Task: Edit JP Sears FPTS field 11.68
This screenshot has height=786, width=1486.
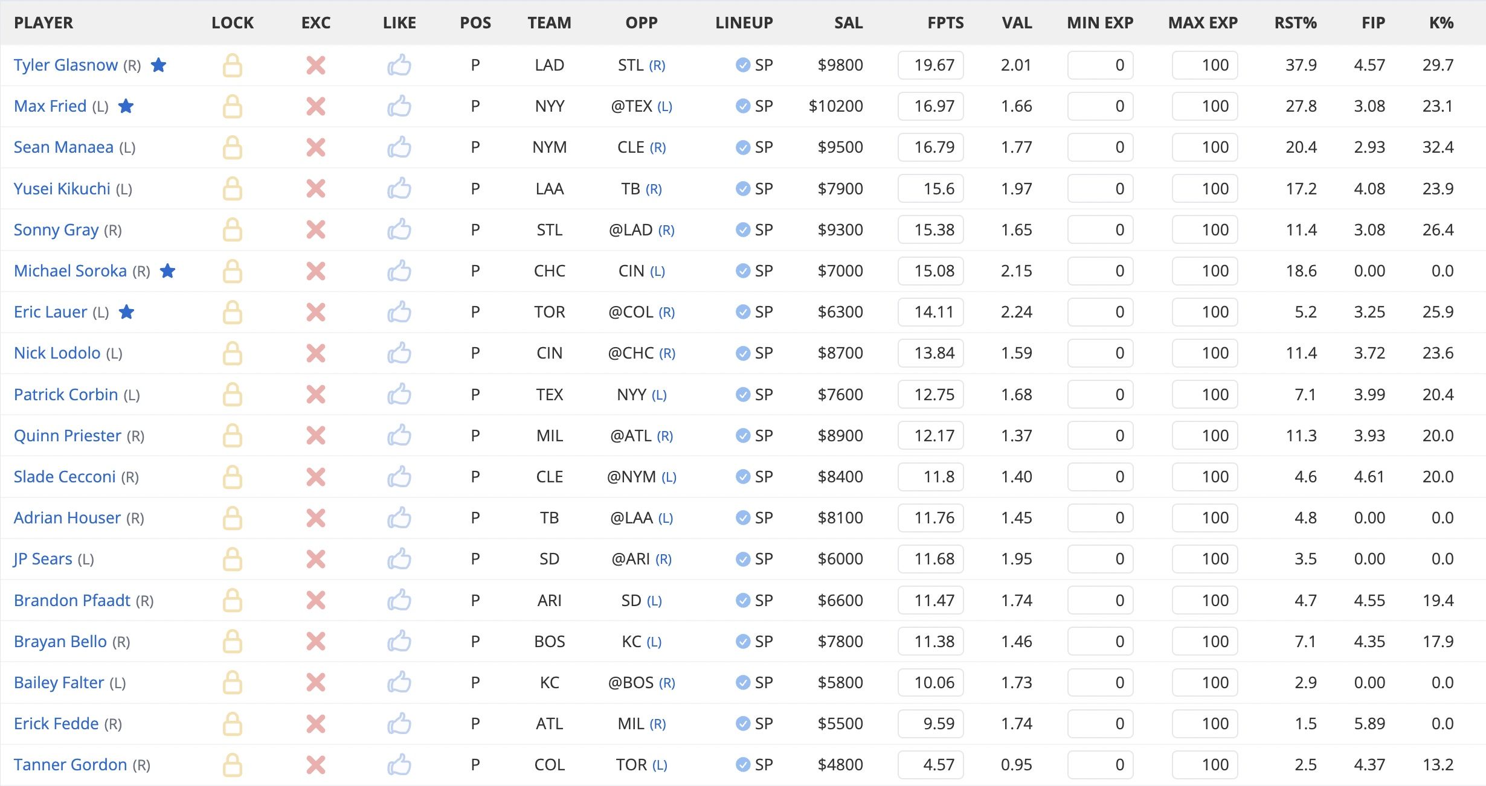Action: pyautogui.click(x=931, y=559)
